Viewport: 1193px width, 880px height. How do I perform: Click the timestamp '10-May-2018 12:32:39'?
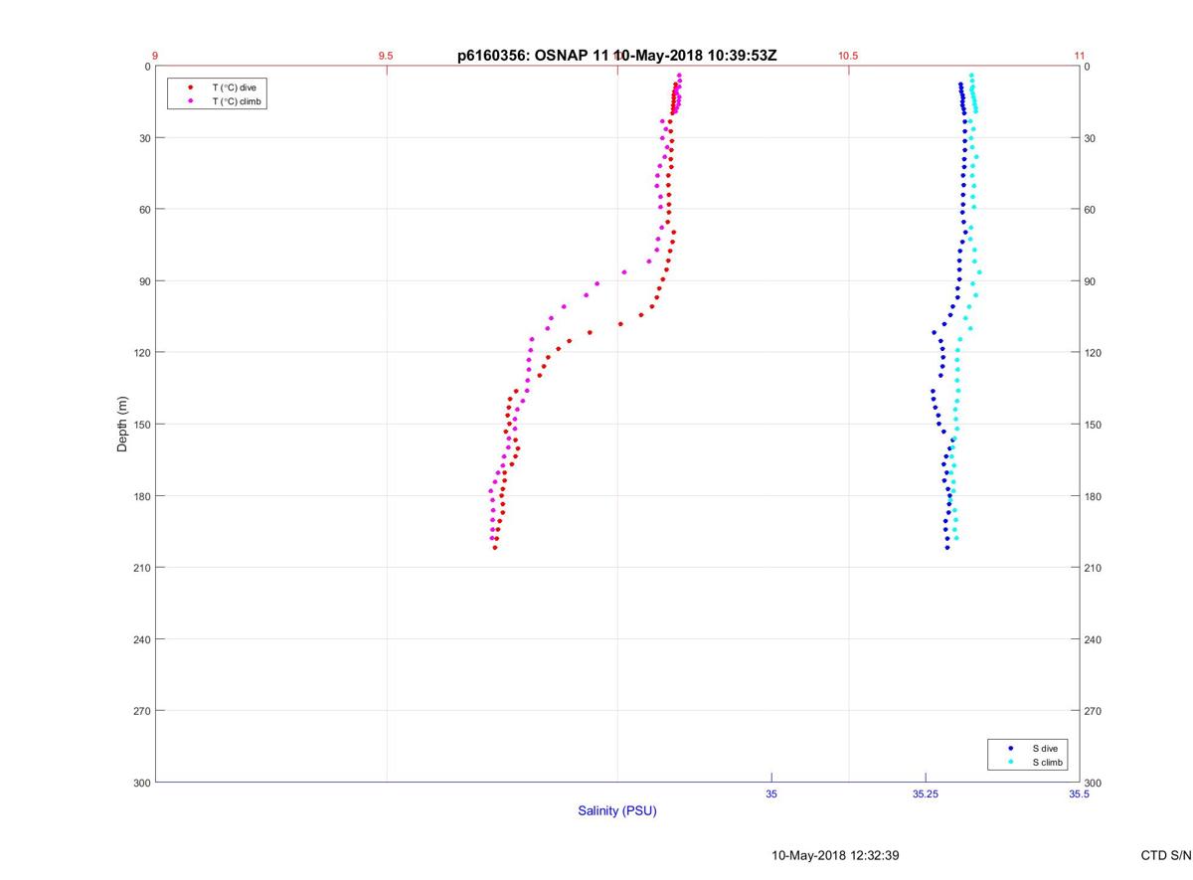(836, 855)
